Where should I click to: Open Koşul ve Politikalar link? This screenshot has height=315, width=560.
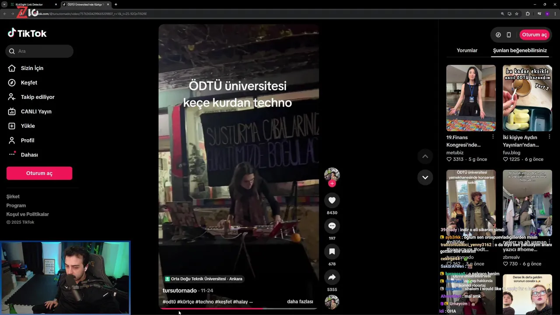28,214
